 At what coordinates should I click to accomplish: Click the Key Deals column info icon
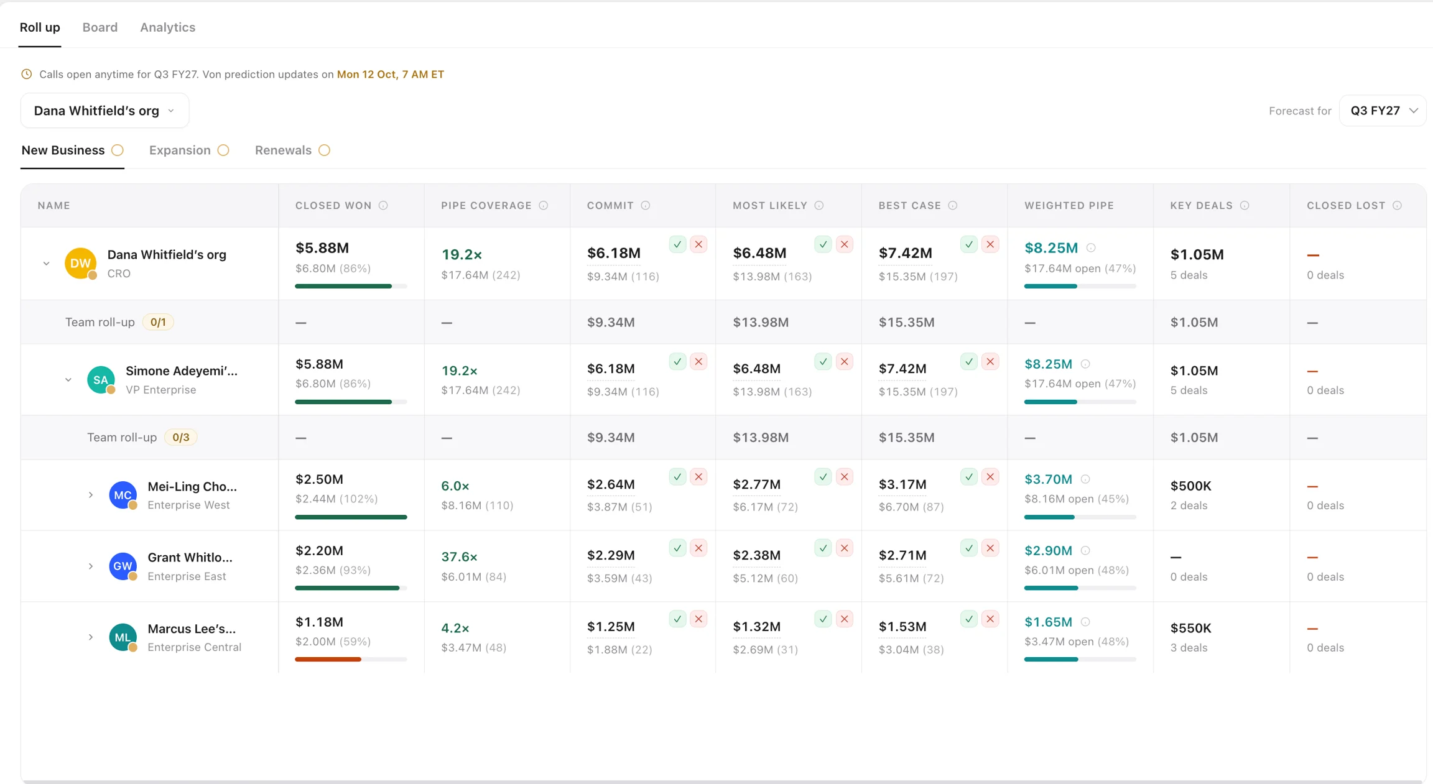(1245, 206)
